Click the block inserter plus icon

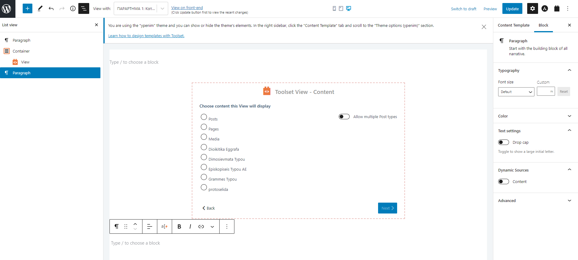coord(28,8)
